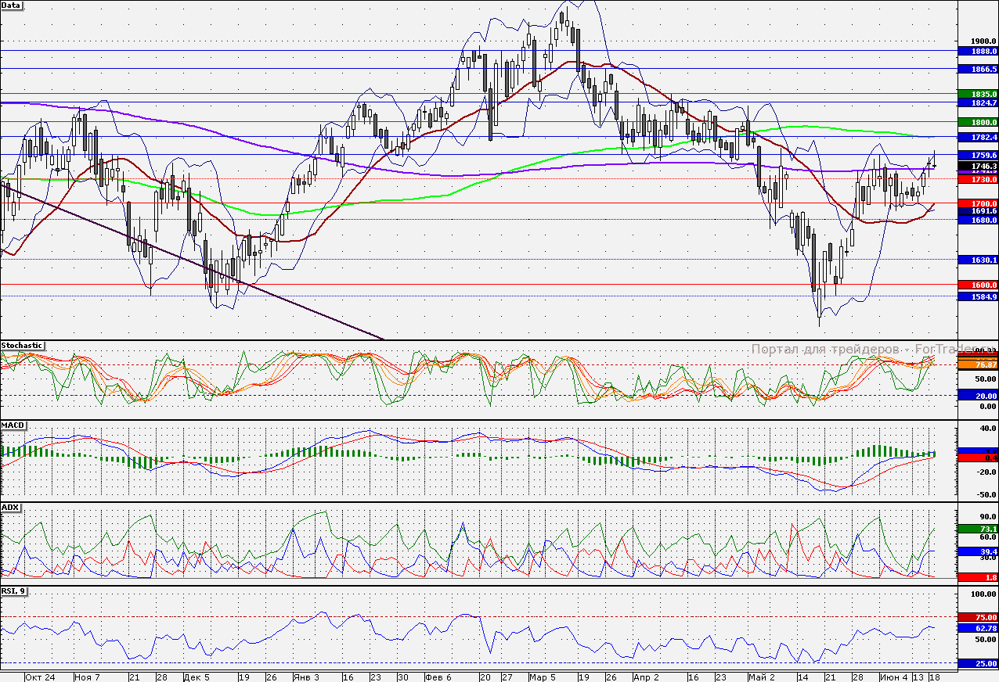Select the green 1835.0 price level tag
The height and width of the screenshot is (682, 999).
[x=979, y=94]
